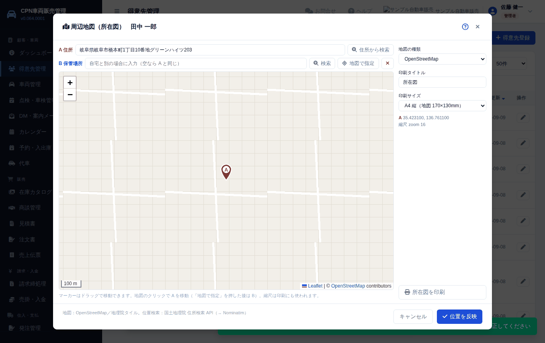Click the 請求締処理 icon in the sidebar
This screenshot has height=343, width=545.
[12, 284]
